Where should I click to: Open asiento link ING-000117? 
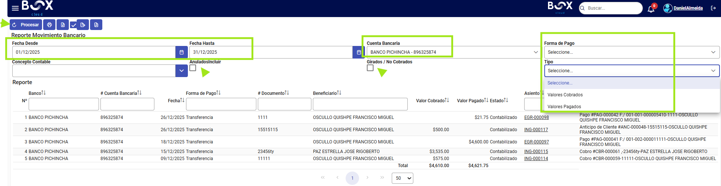pos(536,130)
